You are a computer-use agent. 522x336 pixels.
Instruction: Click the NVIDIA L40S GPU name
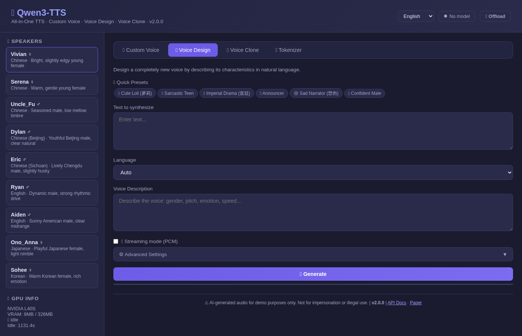click(21, 309)
